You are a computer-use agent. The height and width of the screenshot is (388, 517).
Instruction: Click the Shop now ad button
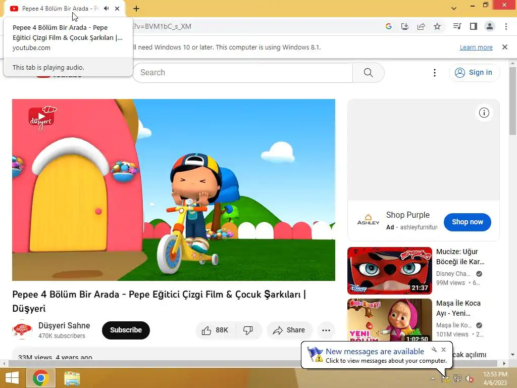coord(467,222)
